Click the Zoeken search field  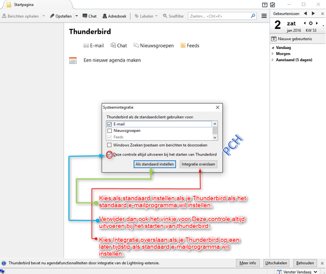222,16
